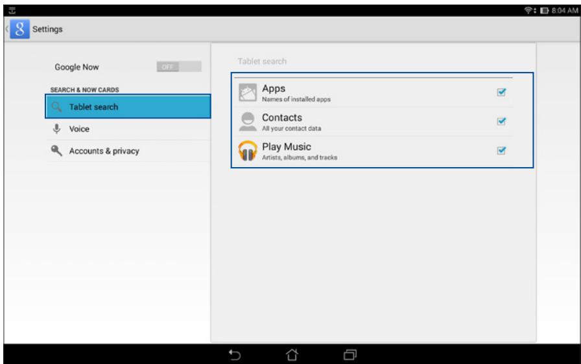
Task: Click the Apps icon in search list
Action: pyautogui.click(x=248, y=93)
